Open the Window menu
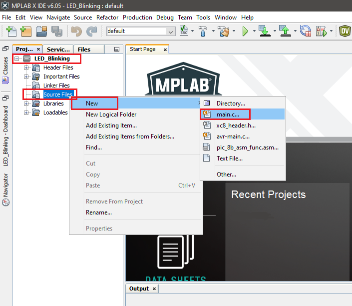This screenshot has width=352, height=306. [x=226, y=17]
